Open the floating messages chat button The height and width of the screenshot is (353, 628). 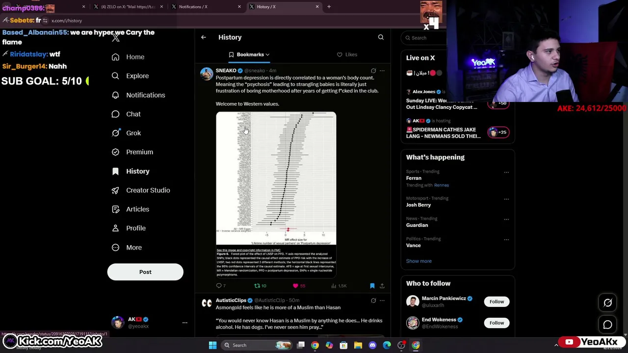pos(607,325)
